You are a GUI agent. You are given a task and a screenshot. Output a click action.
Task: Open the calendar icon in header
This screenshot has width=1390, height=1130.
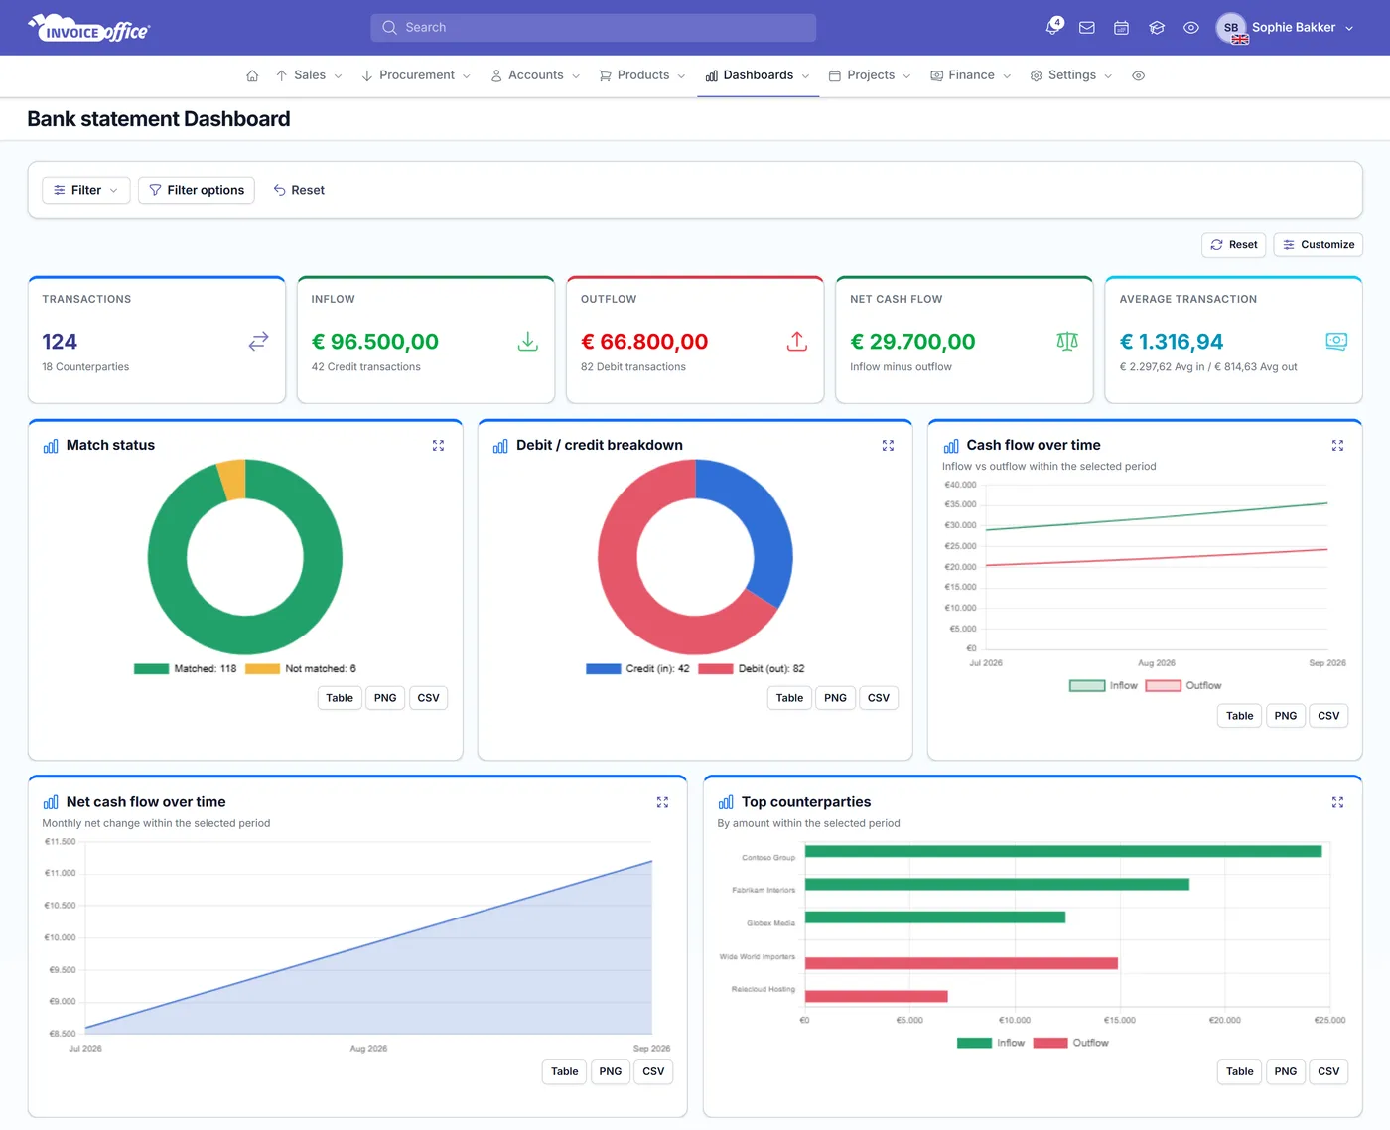1121,28
